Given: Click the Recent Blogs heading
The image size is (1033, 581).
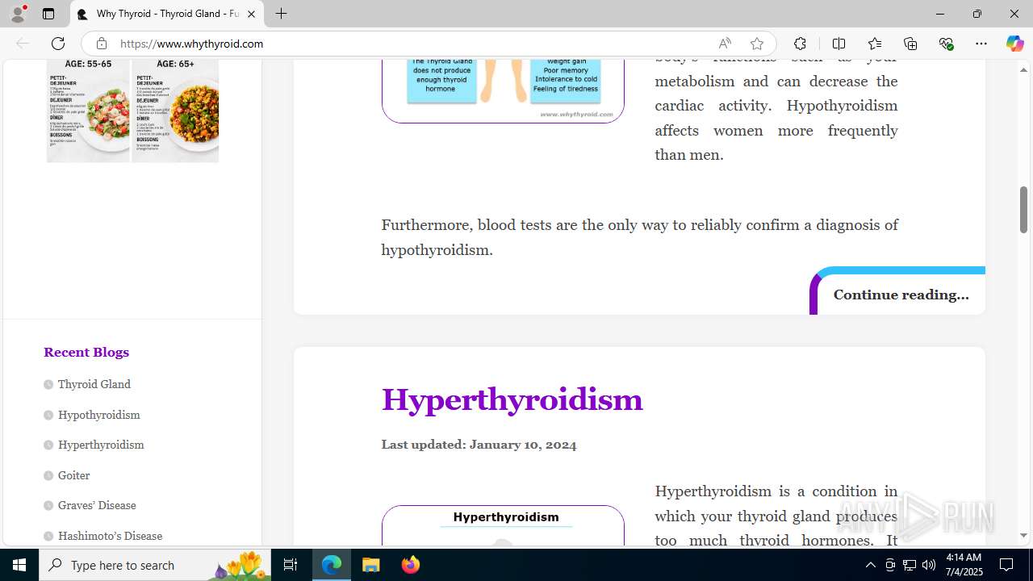Looking at the screenshot, I should [86, 352].
